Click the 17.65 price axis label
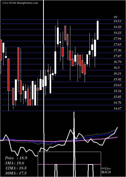Screen dimensions: 126x177 point(117,44)
